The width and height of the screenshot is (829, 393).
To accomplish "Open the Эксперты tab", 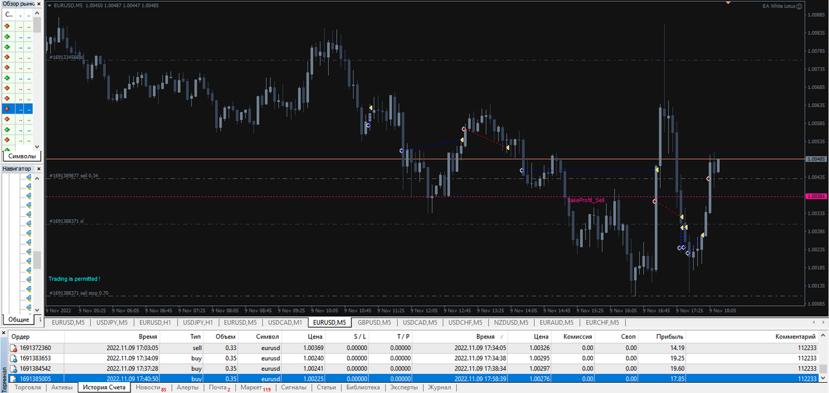I will point(404,387).
